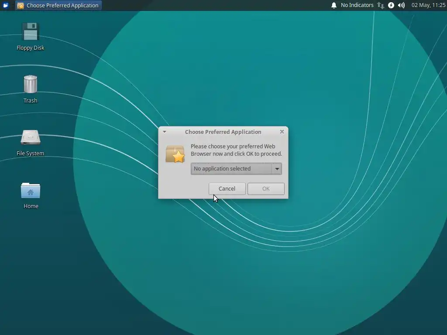Click the 'Please choose your preferred Web Browser' message
The width and height of the screenshot is (447, 335).
236,150
